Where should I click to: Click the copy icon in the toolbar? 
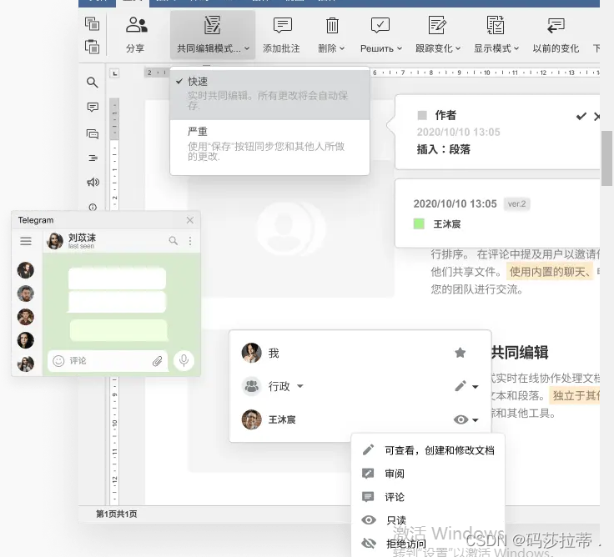pos(92,24)
